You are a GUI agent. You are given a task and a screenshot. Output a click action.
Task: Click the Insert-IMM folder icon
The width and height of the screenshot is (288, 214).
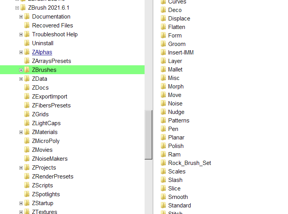pos(163,52)
